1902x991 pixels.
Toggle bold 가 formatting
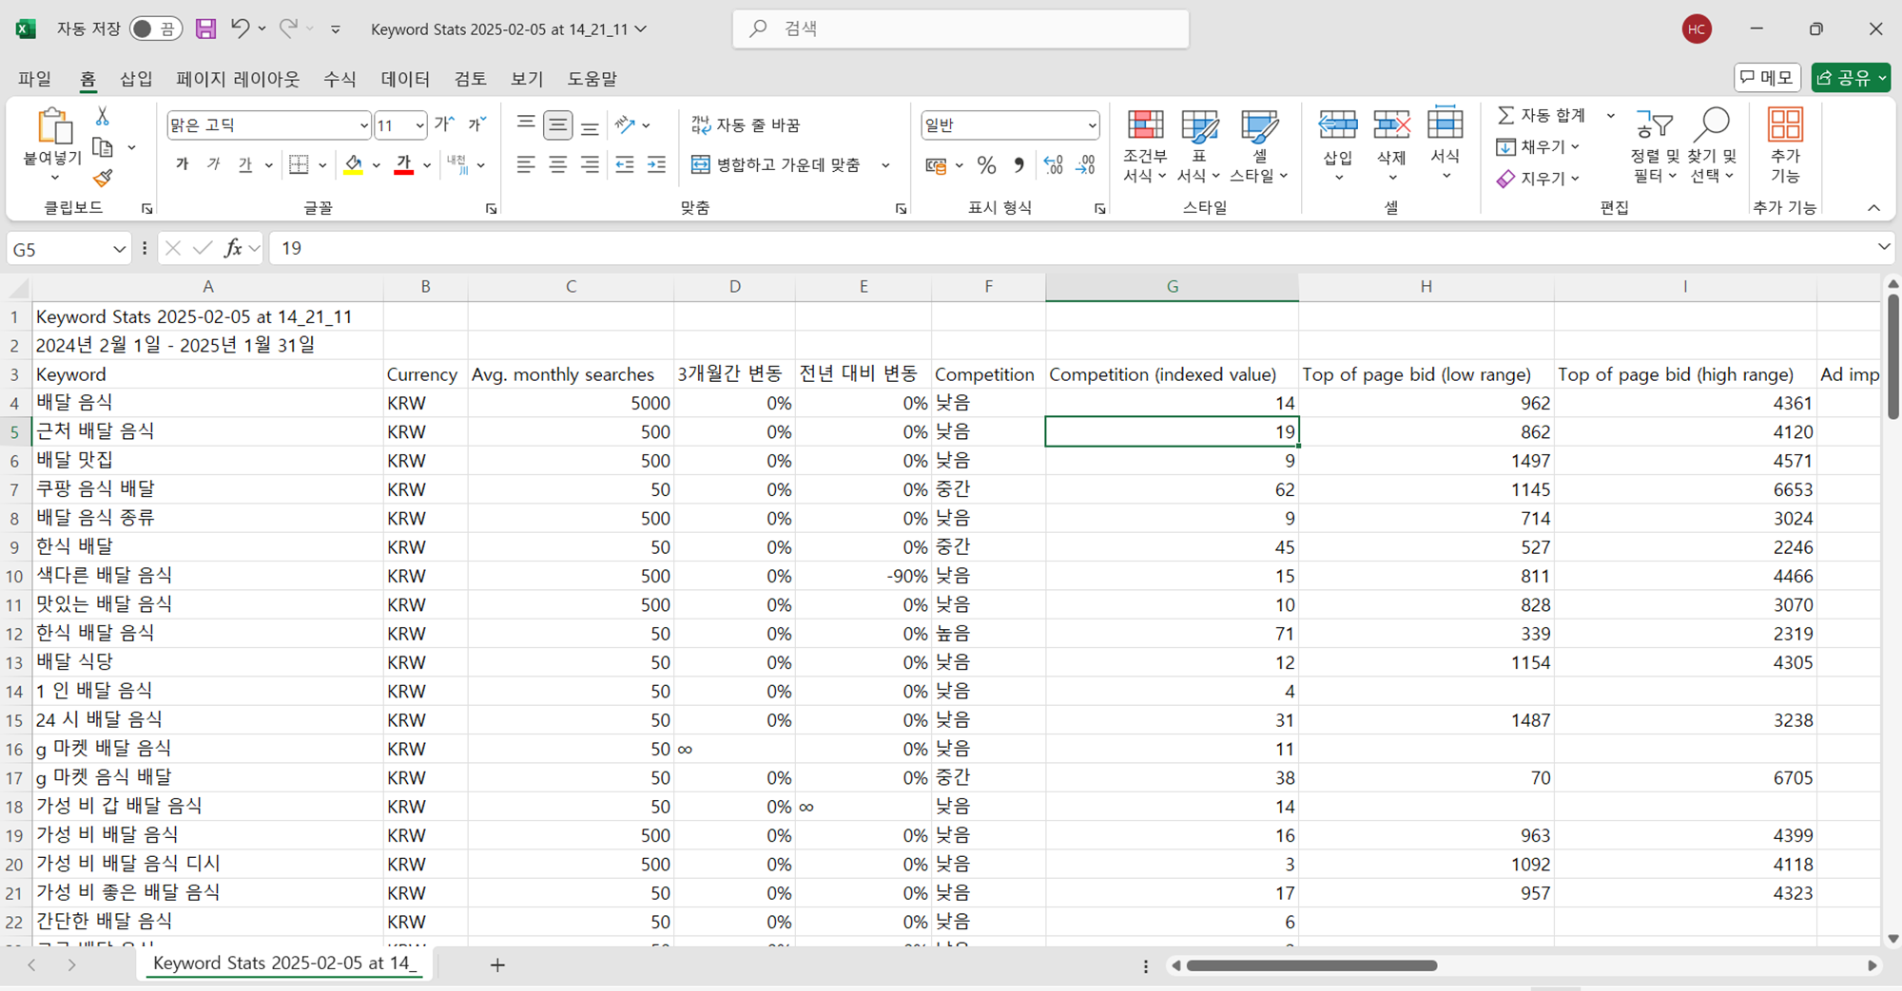(x=182, y=164)
